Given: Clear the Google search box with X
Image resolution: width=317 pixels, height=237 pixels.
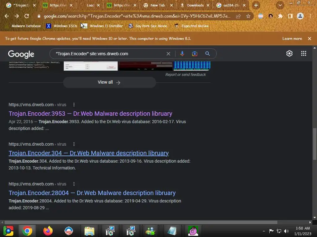Looking at the screenshot, I should tap(168, 54).
